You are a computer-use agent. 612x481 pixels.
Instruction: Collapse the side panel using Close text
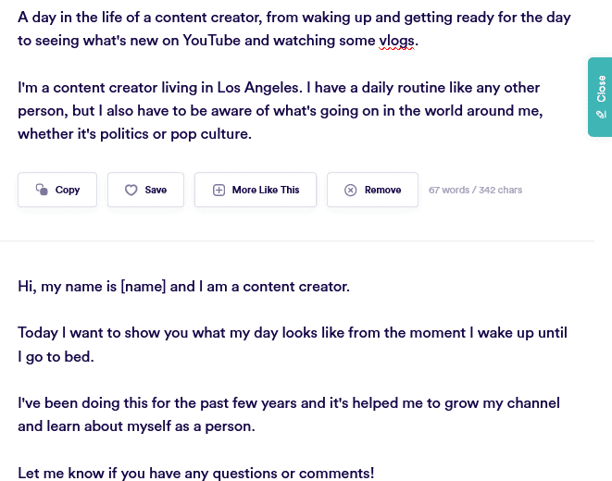click(x=601, y=89)
